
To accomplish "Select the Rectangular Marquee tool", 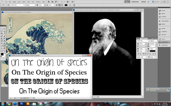I will (x=2, y=29).
